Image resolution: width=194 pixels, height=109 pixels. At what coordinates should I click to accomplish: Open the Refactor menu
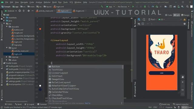(47, 2)
